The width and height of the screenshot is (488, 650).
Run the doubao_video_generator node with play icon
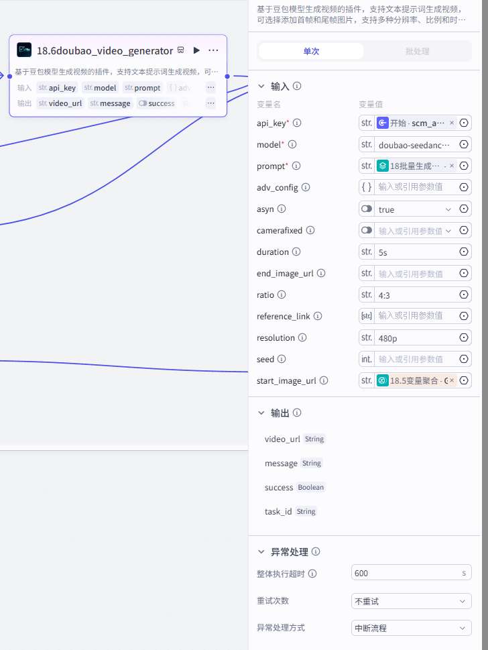coord(196,50)
